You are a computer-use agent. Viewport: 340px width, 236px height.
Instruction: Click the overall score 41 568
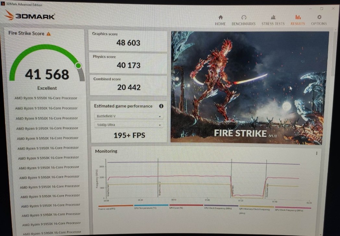(47, 74)
